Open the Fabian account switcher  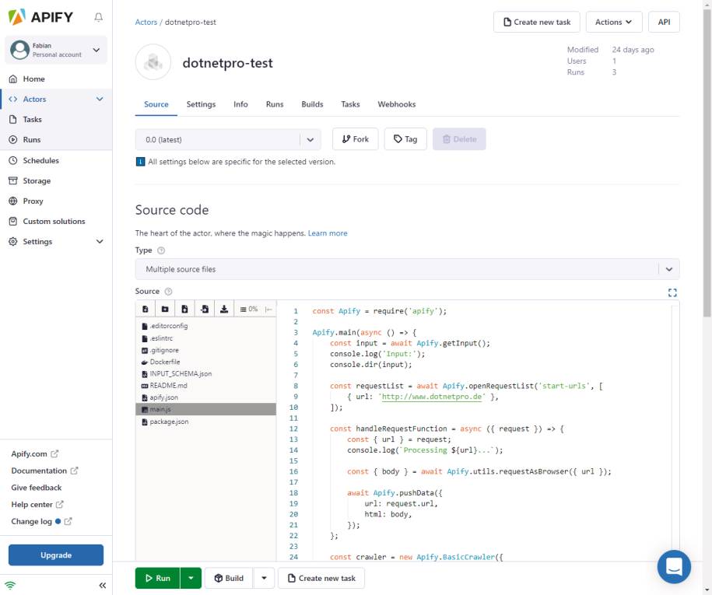56,50
